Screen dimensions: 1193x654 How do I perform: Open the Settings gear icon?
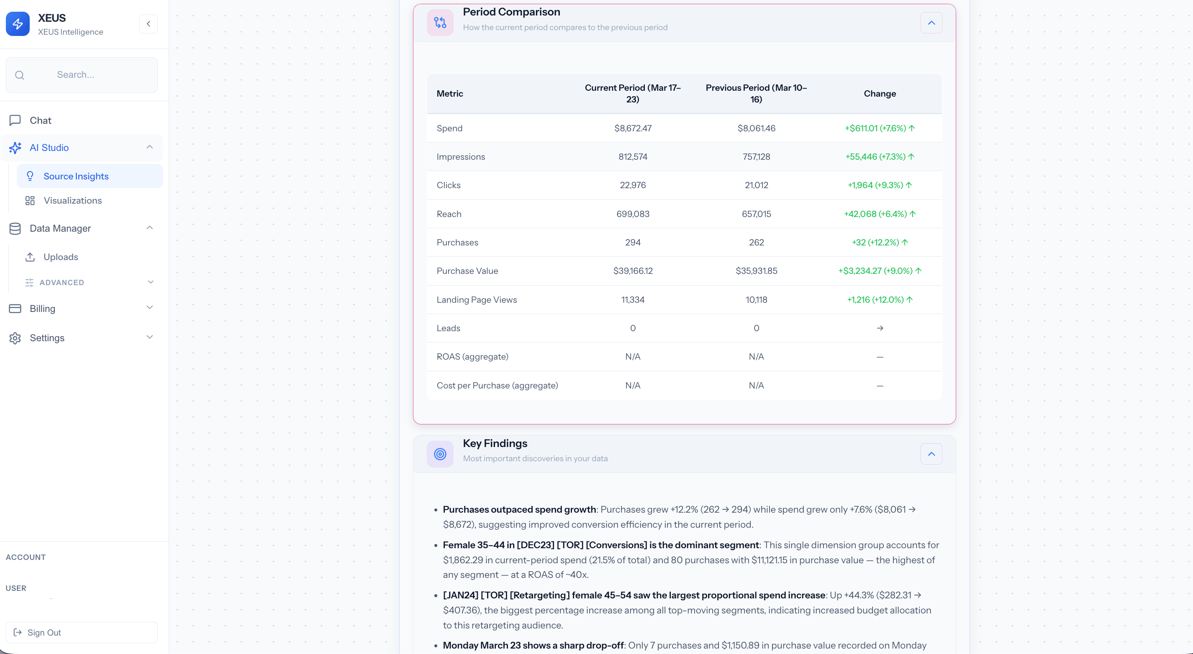click(15, 338)
